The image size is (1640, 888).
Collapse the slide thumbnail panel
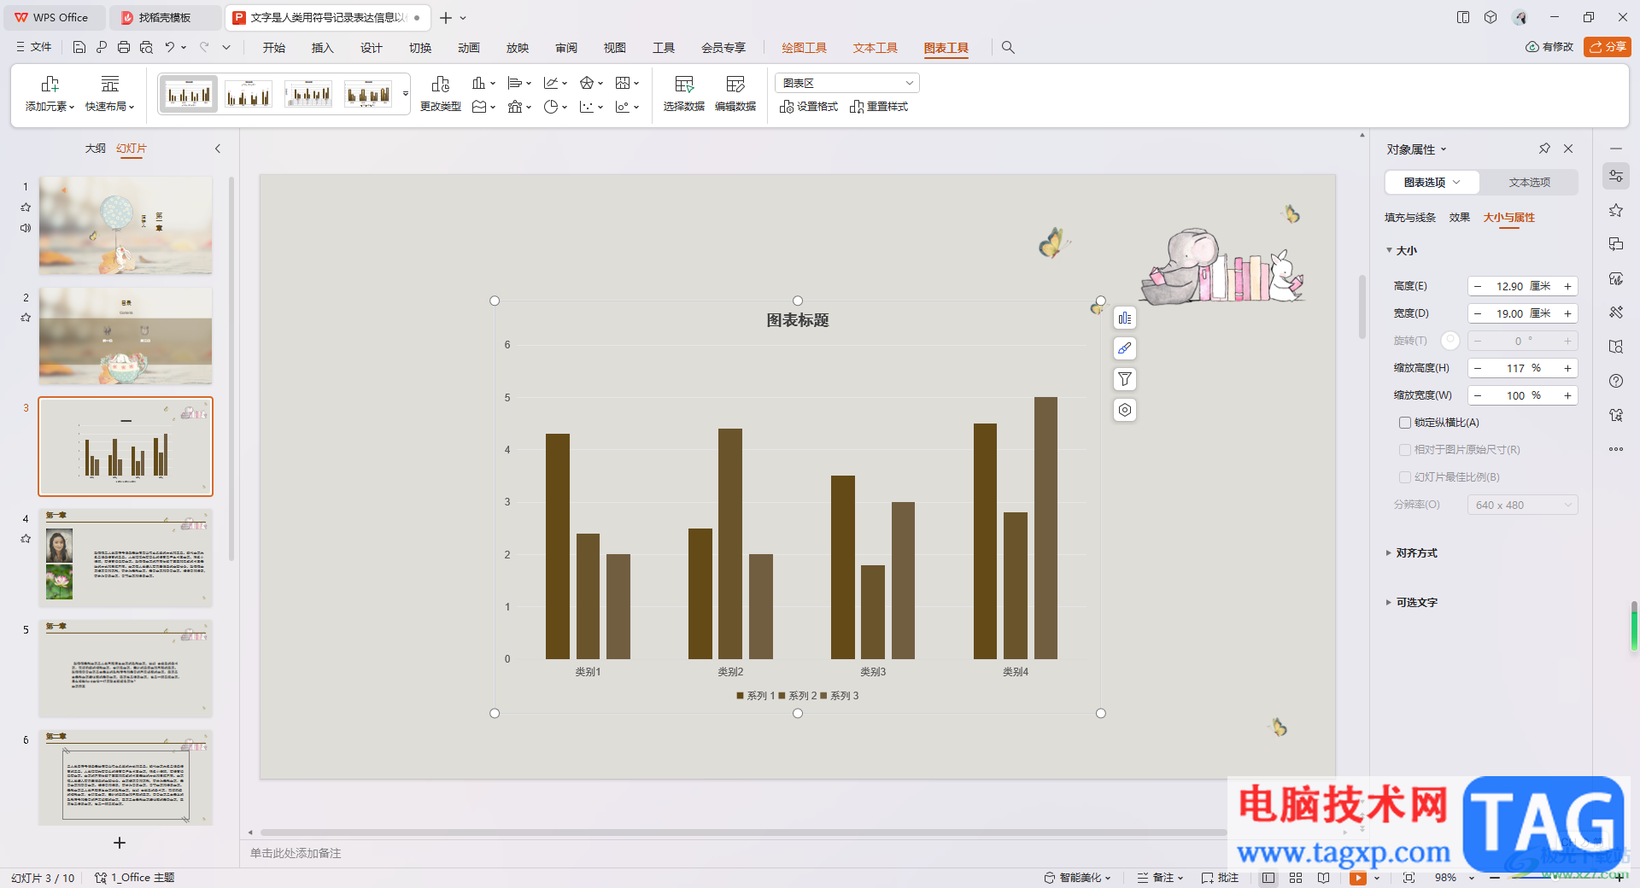pos(218,149)
